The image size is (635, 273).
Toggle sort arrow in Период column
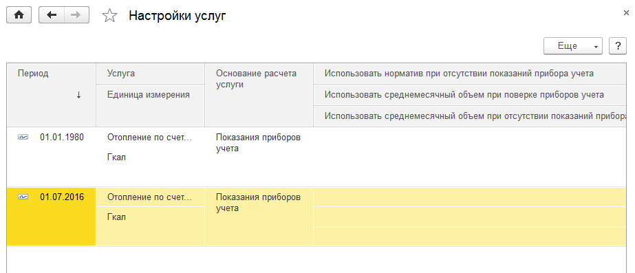78,95
